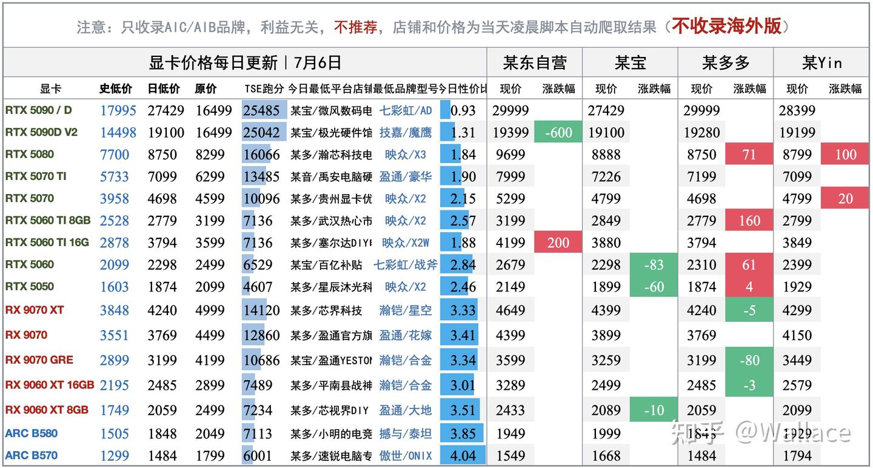Open the 七彩虹/AD brand link
This screenshot has width=873, height=468.
(406, 111)
